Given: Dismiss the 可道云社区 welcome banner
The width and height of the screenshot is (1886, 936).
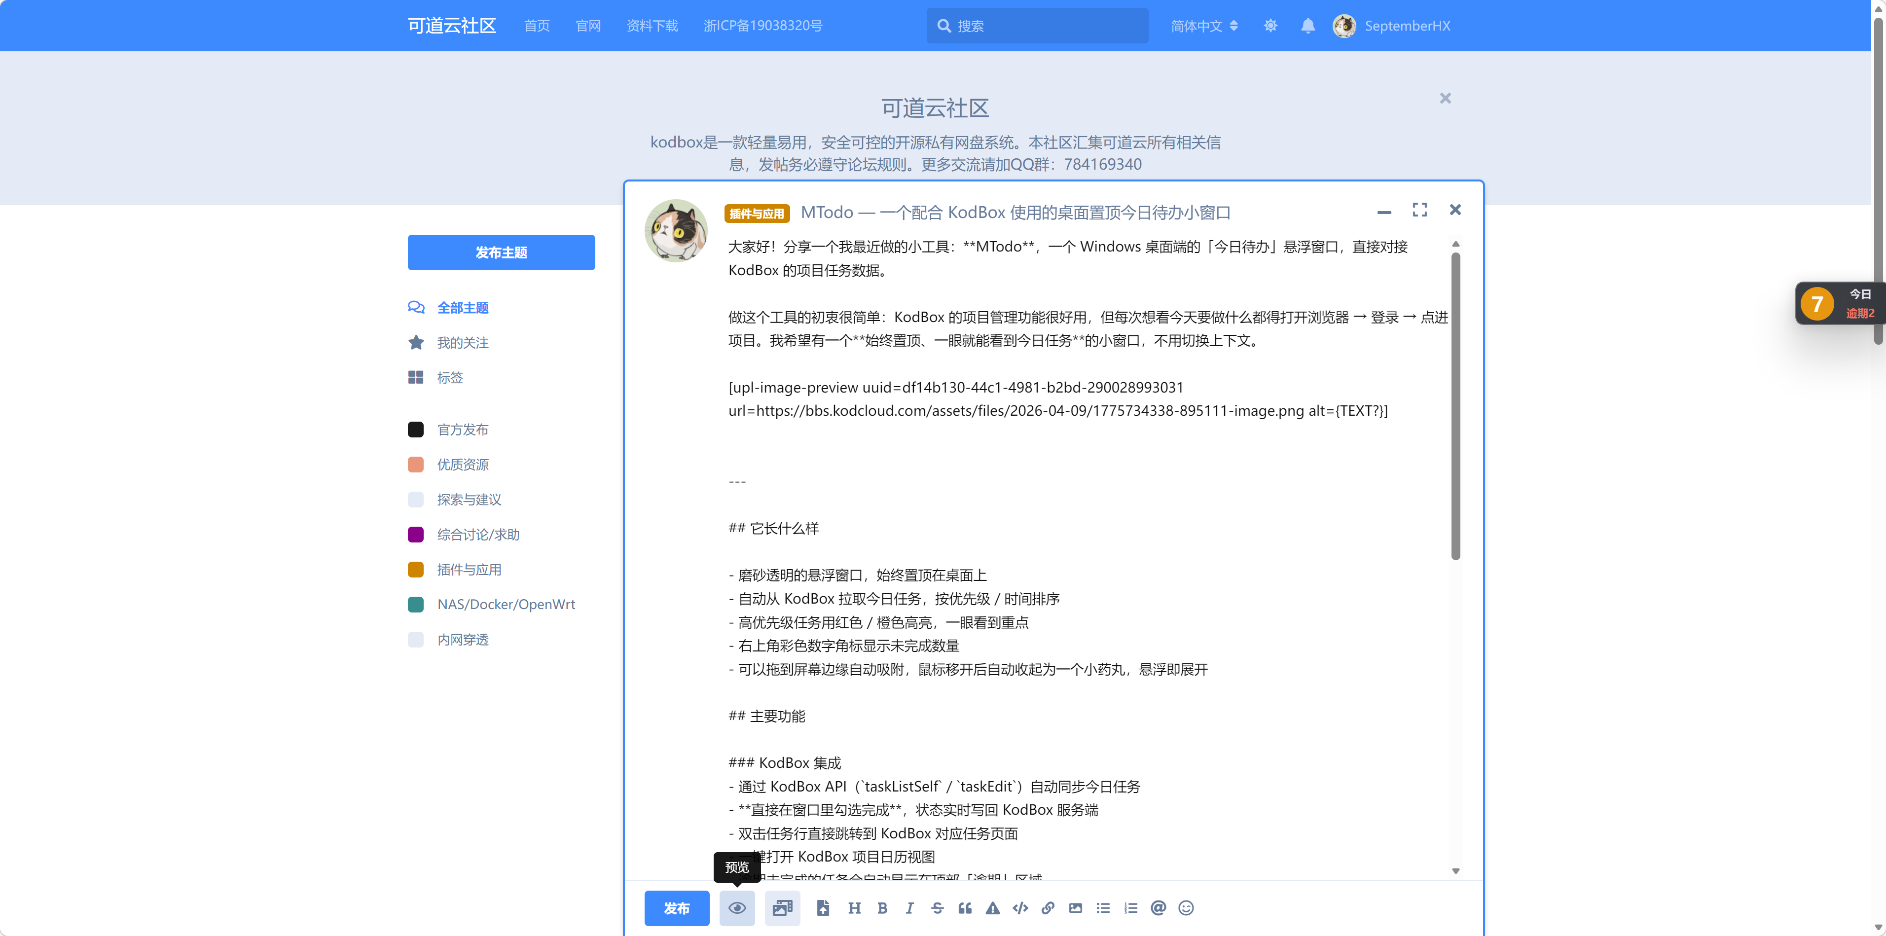Looking at the screenshot, I should pos(1445,98).
